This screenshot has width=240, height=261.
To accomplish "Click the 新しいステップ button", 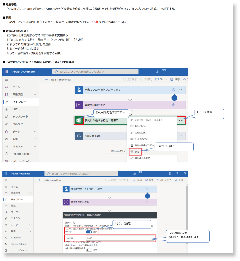I will pos(117,151).
